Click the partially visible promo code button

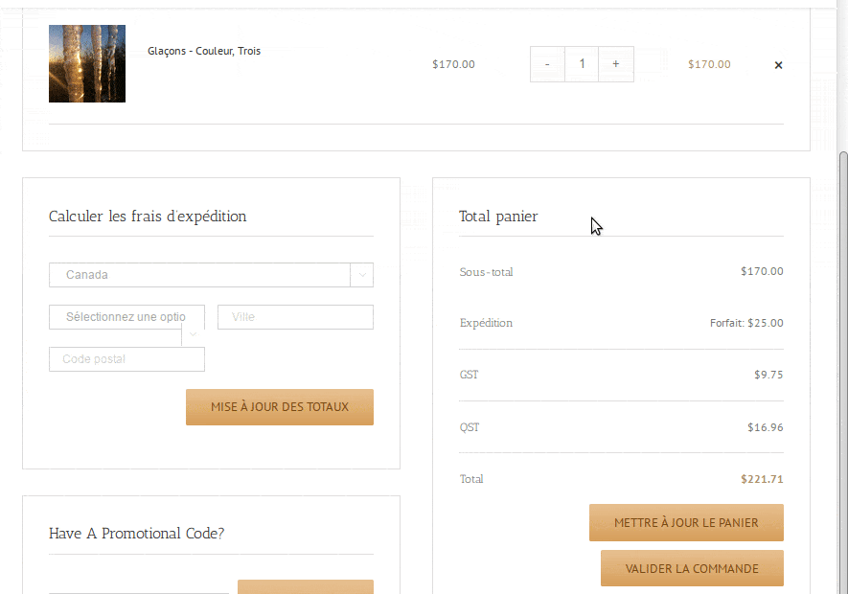(x=306, y=587)
